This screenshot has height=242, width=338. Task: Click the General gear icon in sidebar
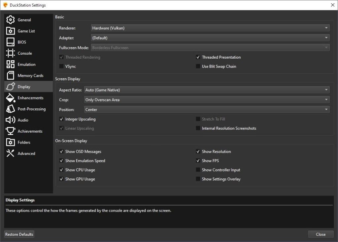point(11,20)
